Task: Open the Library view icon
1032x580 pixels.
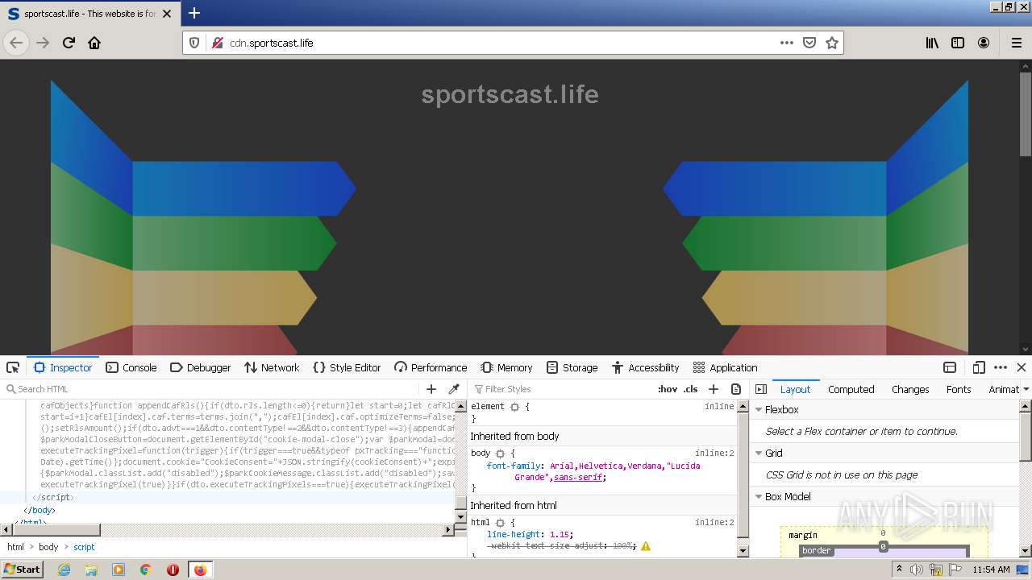Action: [932, 43]
